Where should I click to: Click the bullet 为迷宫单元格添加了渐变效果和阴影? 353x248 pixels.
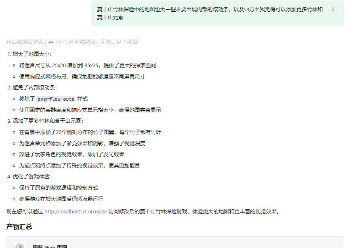coord(82,143)
